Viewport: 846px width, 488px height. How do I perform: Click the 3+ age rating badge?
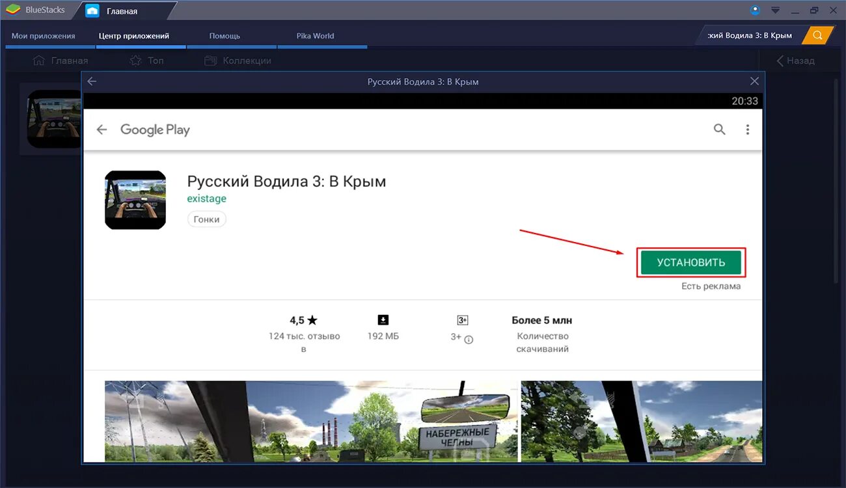click(463, 320)
